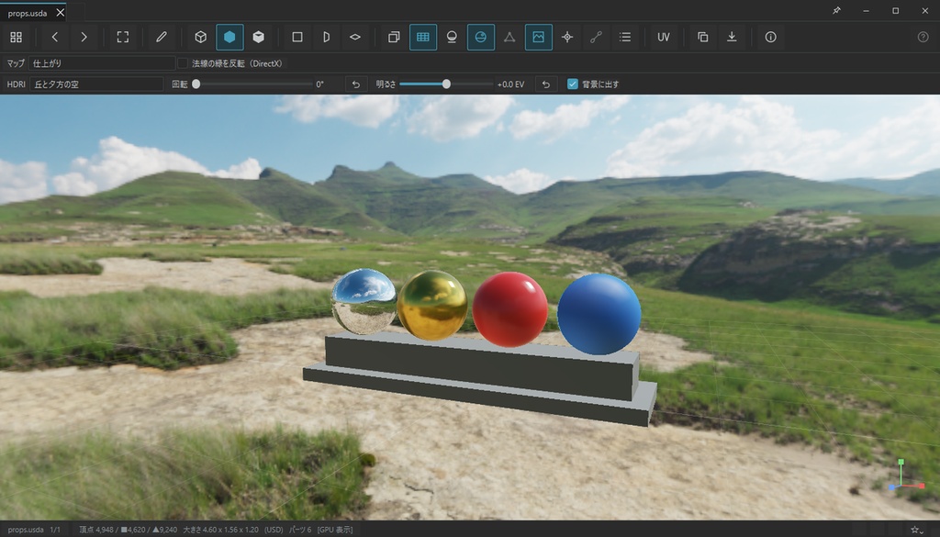This screenshot has width=940, height=537.
Task: Select the pencil edit tool
Action: point(162,37)
